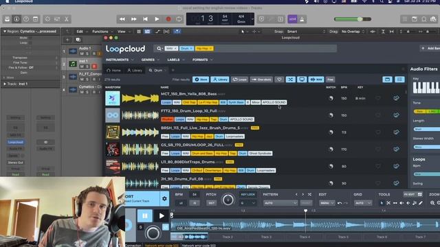Screen dimensions: 440x247
Task: Click Logic rewind button
Action: point(122,19)
